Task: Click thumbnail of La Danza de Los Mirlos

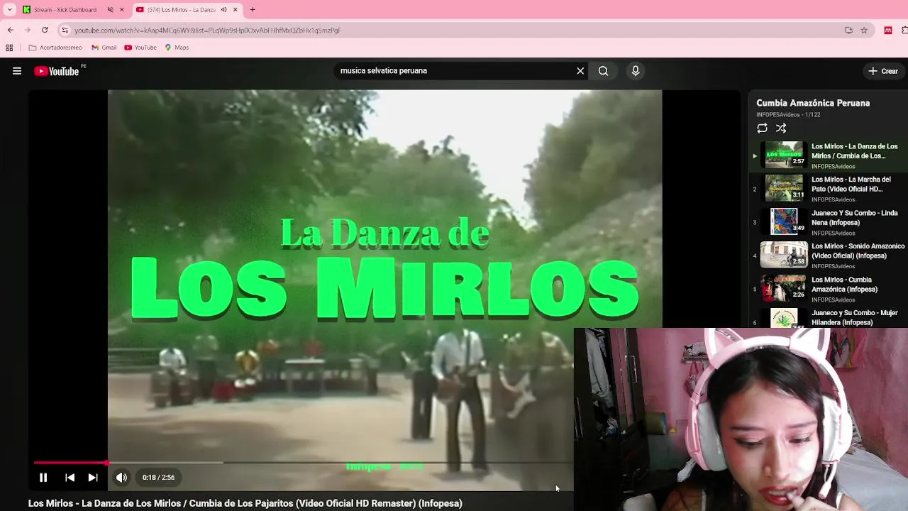Action: 784,155
